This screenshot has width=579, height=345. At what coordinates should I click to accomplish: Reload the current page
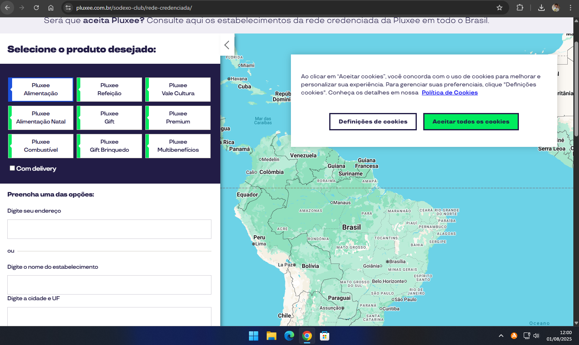(x=36, y=8)
